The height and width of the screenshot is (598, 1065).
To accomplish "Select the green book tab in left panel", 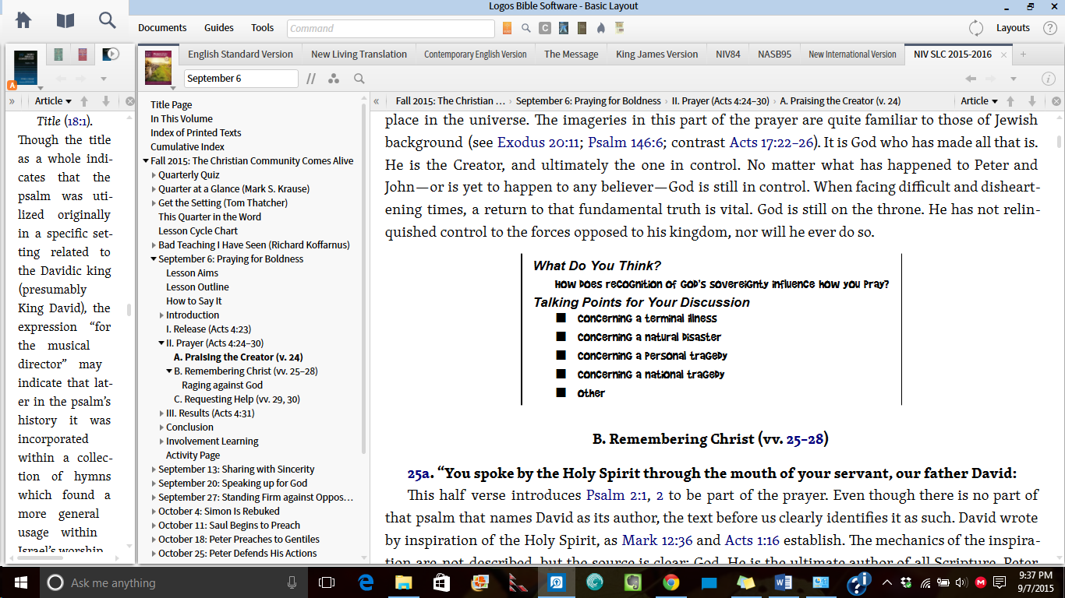I will click(58, 55).
